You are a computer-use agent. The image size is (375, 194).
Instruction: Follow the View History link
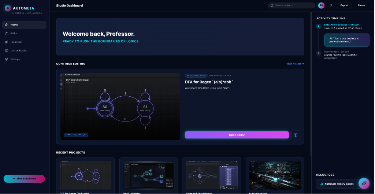(295, 64)
